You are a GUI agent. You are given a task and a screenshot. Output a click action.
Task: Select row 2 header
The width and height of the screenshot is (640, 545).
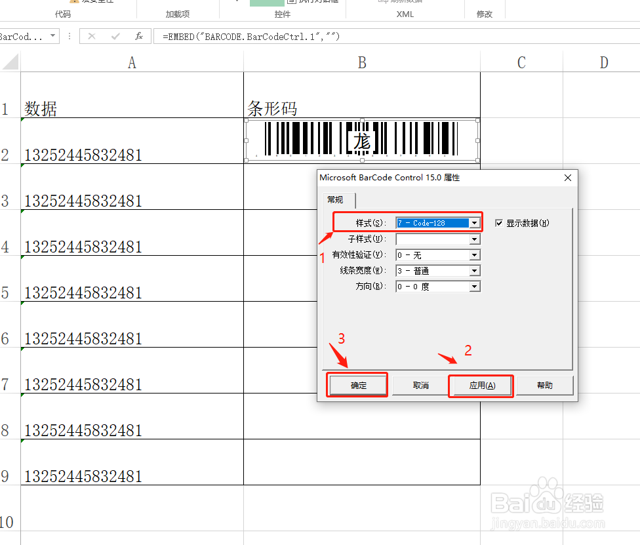coord(10,141)
